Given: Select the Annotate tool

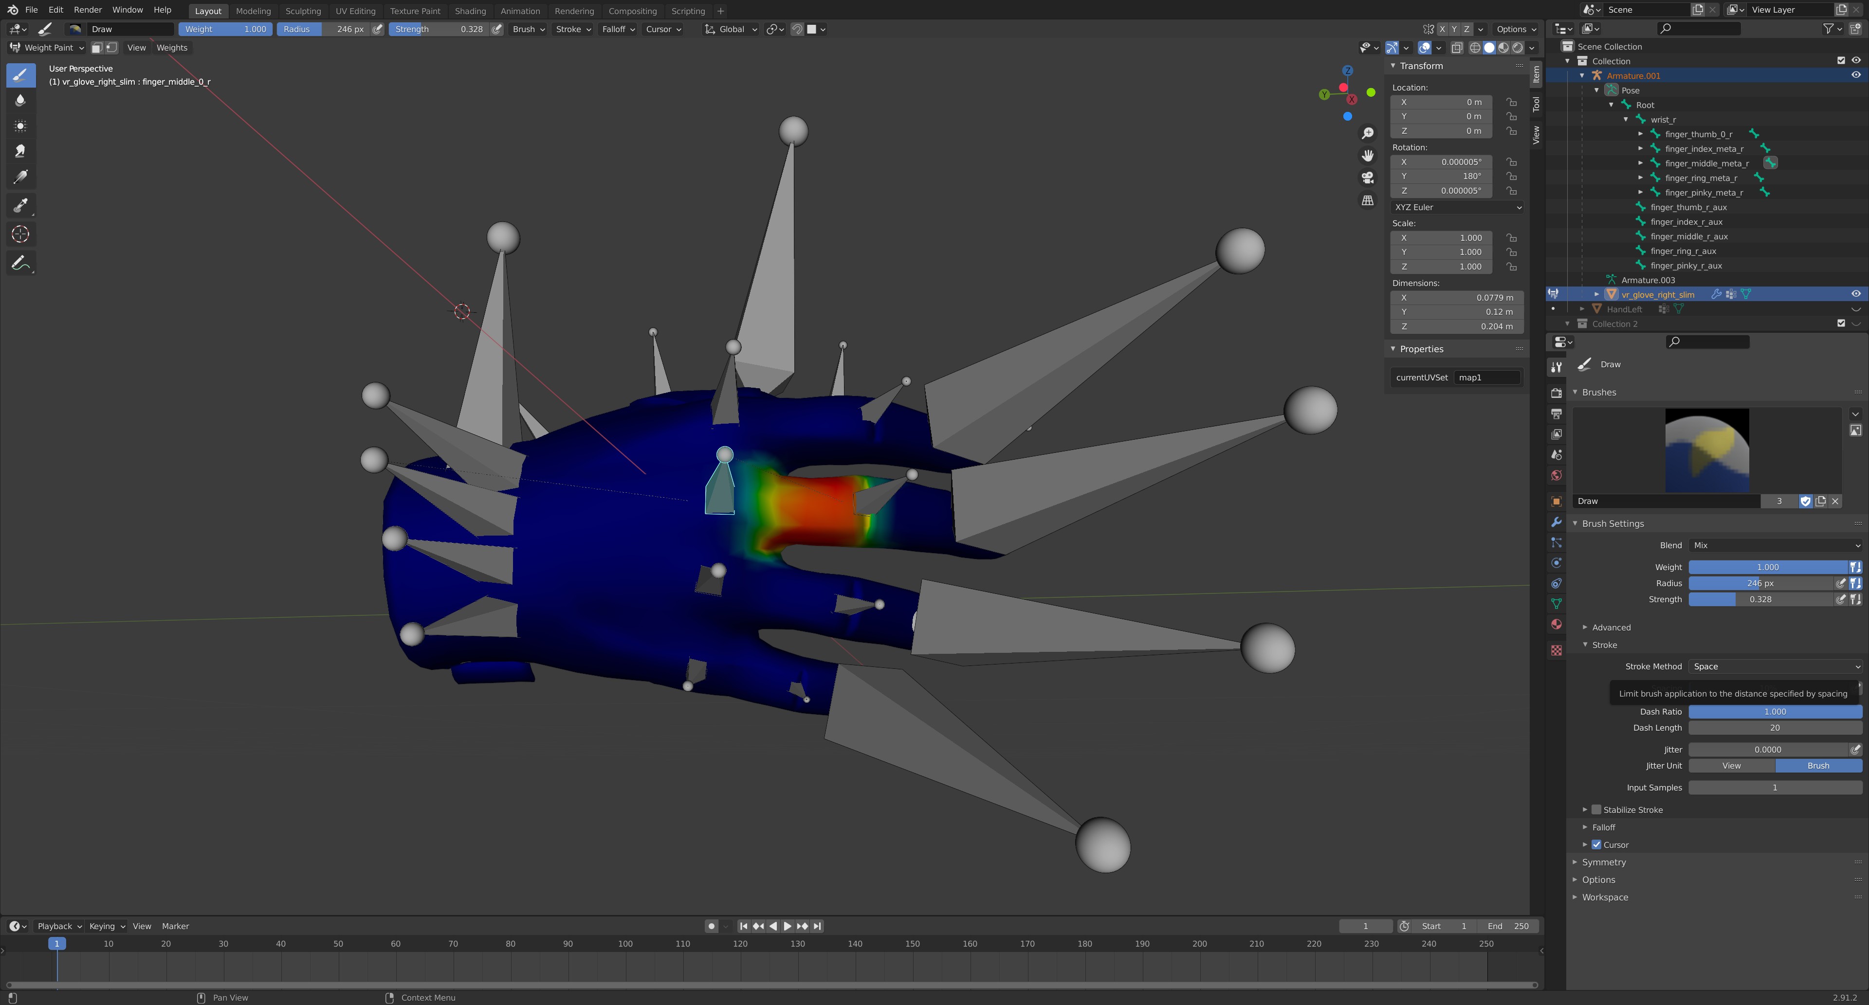Looking at the screenshot, I should pyautogui.click(x=20, y=263).
